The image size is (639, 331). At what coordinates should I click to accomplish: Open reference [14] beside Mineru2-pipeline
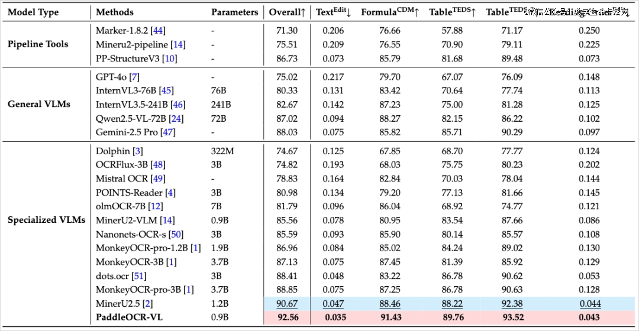177,44
